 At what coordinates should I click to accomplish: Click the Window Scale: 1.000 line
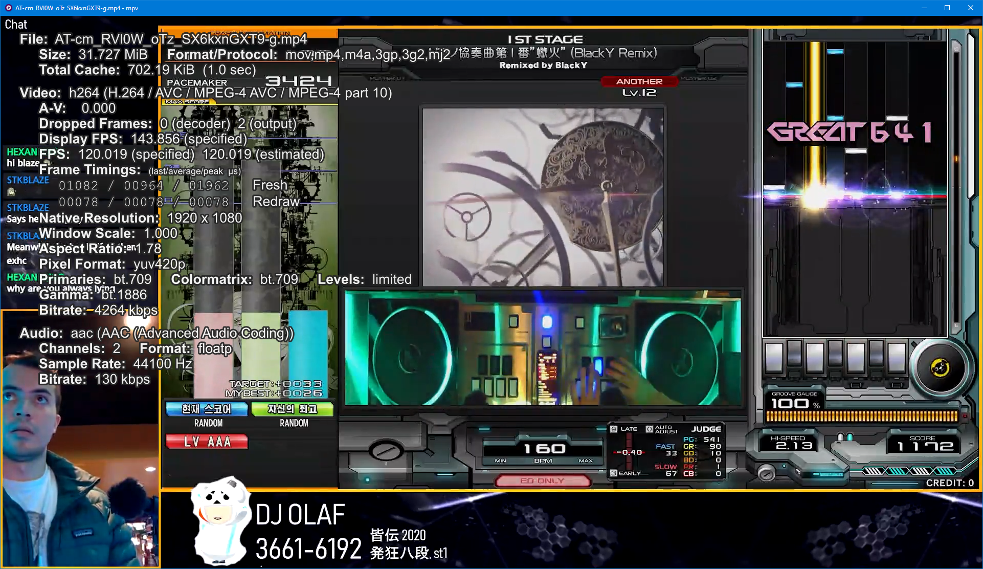click(108, 233)
